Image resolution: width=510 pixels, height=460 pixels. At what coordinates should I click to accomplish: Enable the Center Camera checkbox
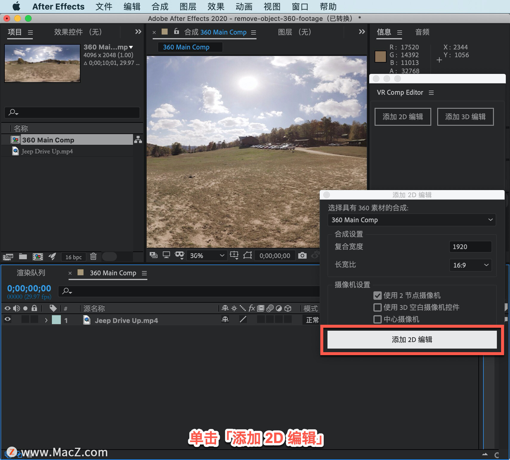click(x=377, y=319)
